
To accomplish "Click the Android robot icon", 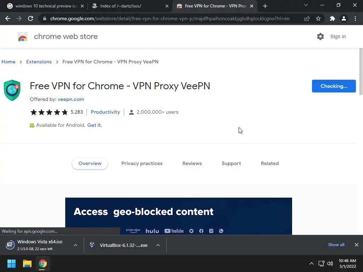I will click(x=32, y=125).
